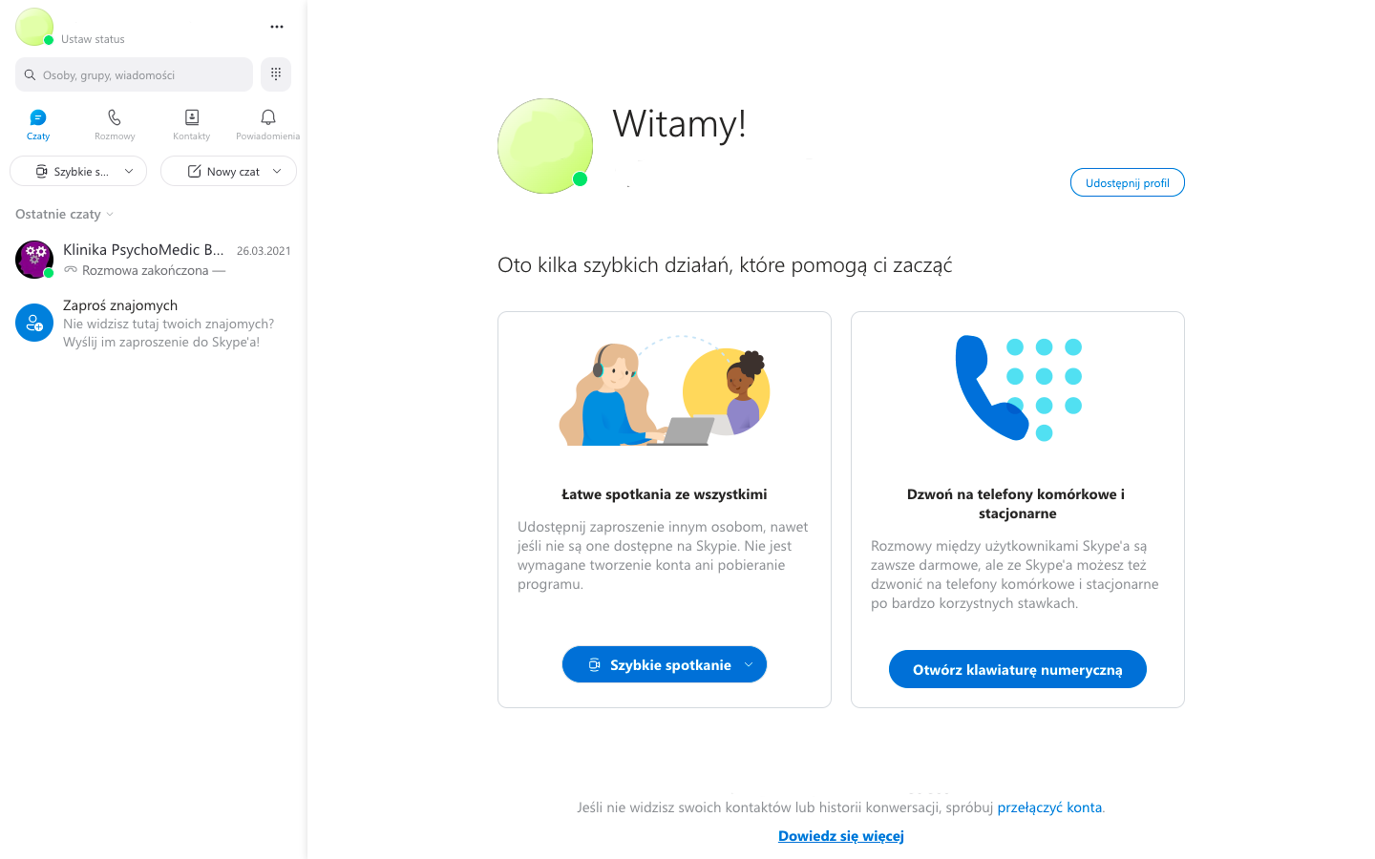This screenshot has width=1375, height=859.
Task: Click the Udostępnij profil button
Action: coord(1127,183)
